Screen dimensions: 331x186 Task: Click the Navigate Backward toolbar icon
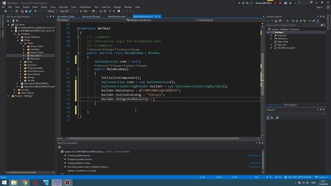click(6, 11)
